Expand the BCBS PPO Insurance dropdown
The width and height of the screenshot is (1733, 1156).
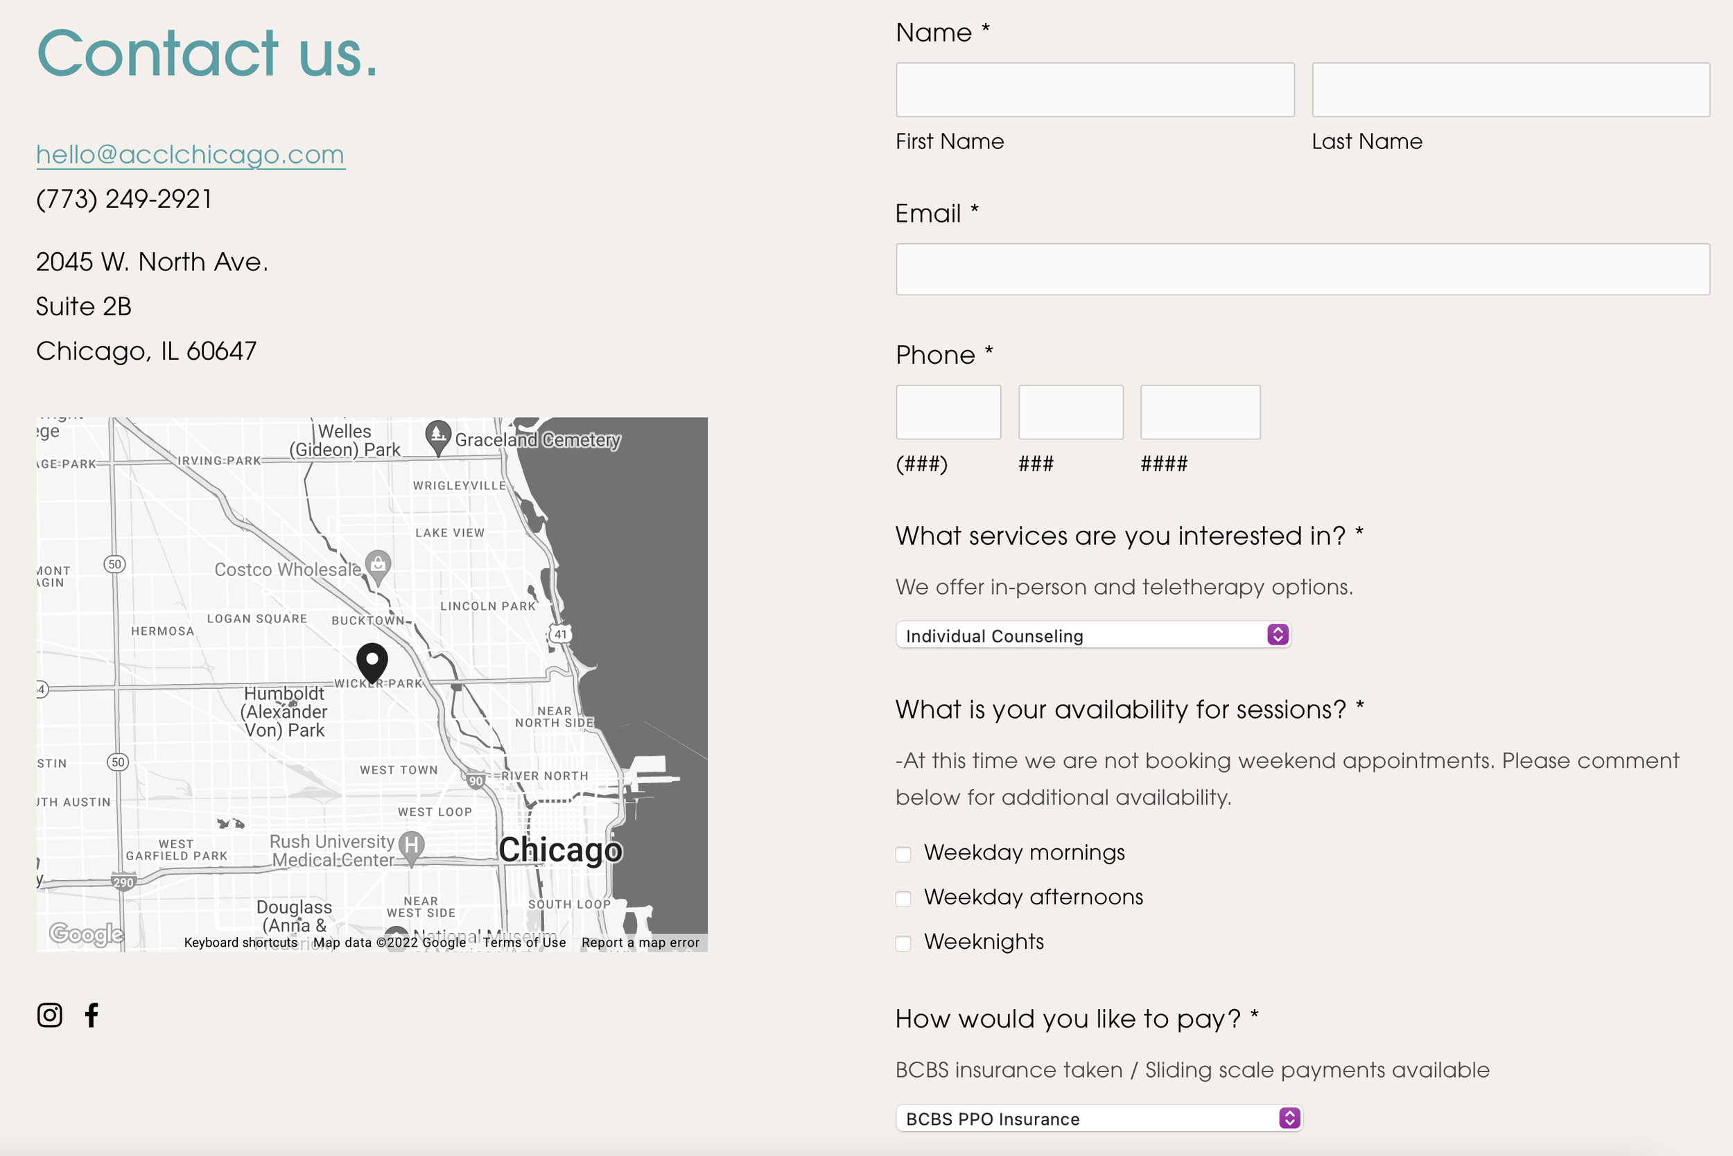(1099, 1119)
